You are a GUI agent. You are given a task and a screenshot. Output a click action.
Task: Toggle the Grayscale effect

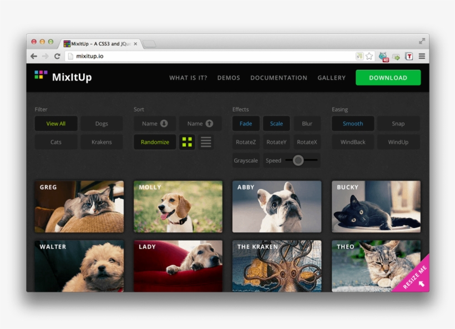[x=246, y=160]
